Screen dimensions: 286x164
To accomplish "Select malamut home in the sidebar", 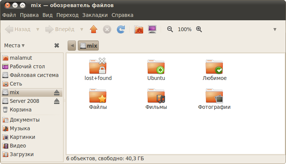I will click(x=32, y=58).
